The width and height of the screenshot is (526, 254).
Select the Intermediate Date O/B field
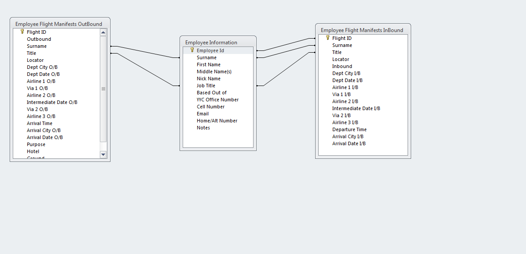pyautogui.click(x=52, y=102)
